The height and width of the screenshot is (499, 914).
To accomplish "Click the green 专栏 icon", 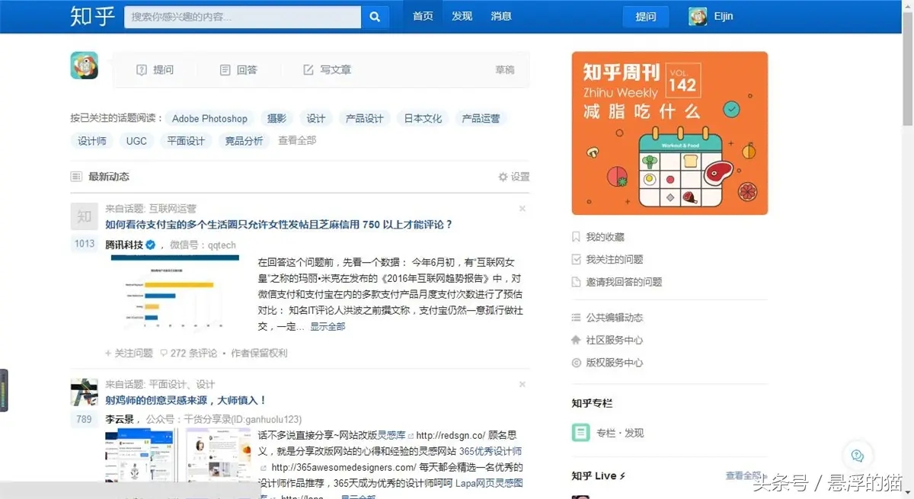I will [x=581, y=433].
